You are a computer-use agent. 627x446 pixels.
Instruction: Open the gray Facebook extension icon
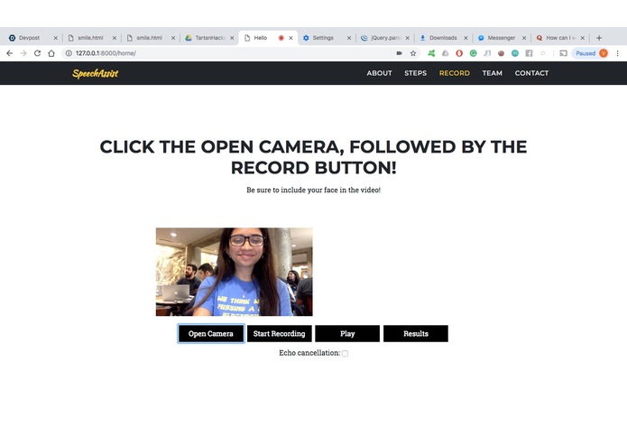[x=529, y=53]
